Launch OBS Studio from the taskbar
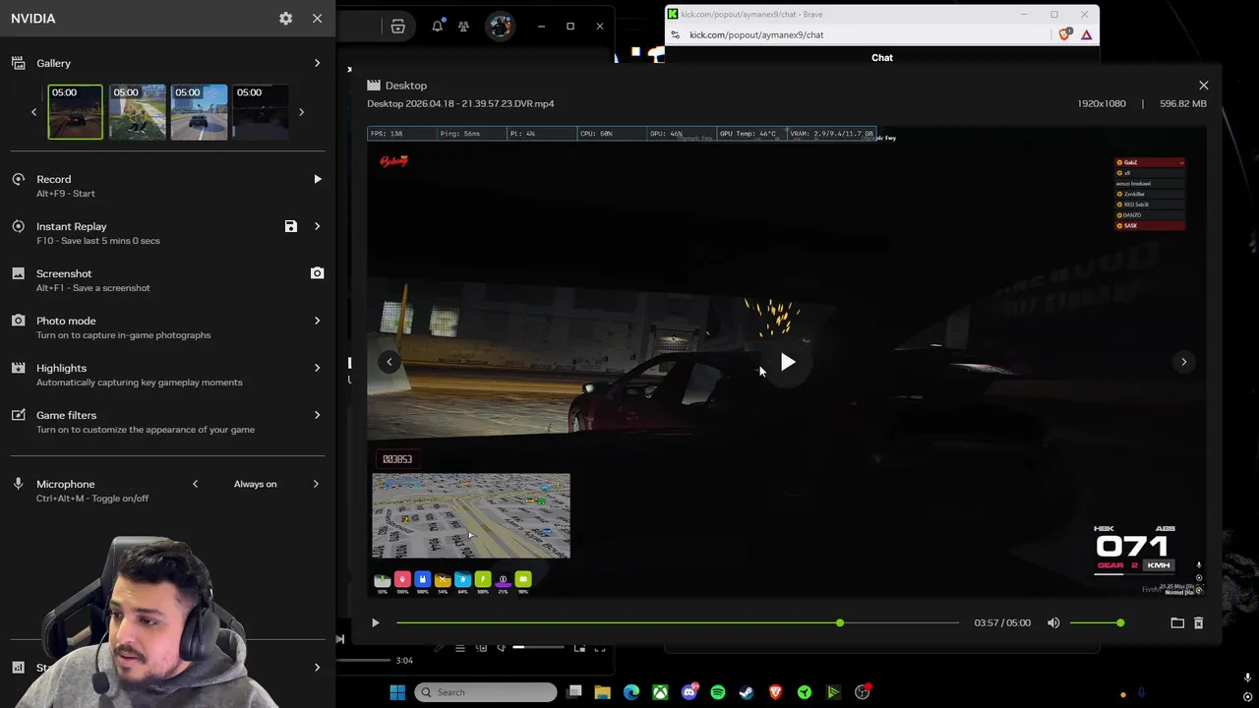 coord(863,692)
